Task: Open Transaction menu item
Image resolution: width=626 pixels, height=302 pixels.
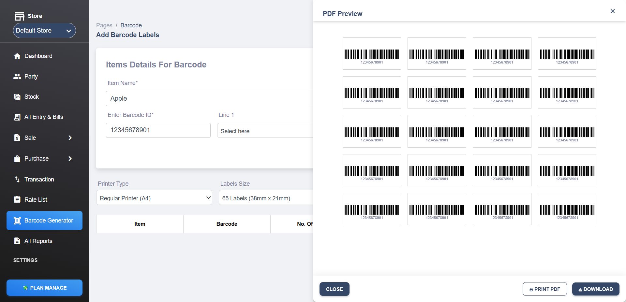Action: click(x=39, y=180)
